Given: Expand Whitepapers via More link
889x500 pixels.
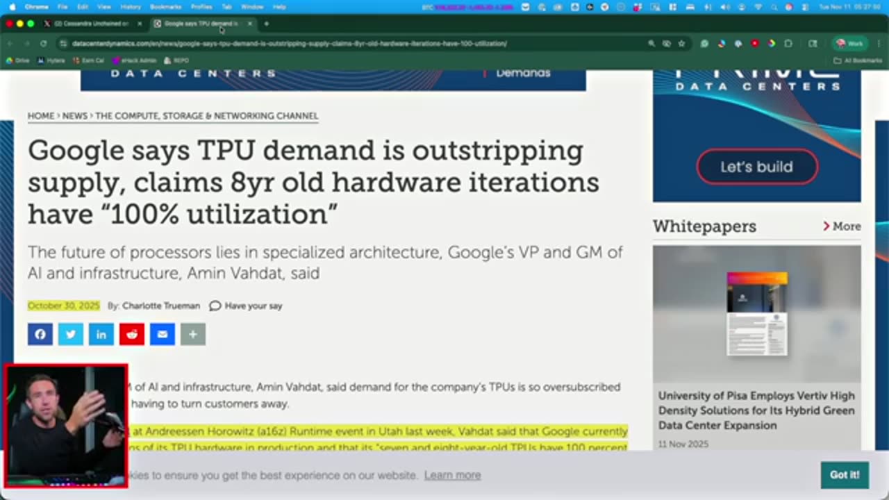Looking at the screenshot, I should [842, 226].
